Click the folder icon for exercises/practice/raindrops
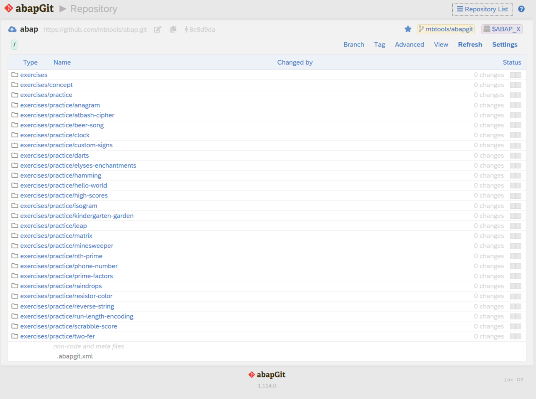The height and width of the screenshot is (399, 536). click(x=15, y=286)
